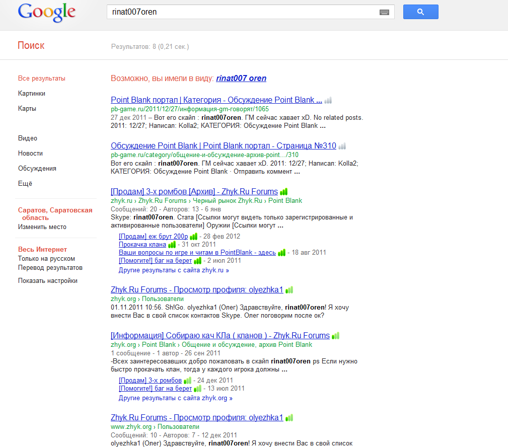The height and width of the screenshot is (447, 508).
Task: Click rating bars icon beside first Point Blank портал result
Action: coord(328,100)
